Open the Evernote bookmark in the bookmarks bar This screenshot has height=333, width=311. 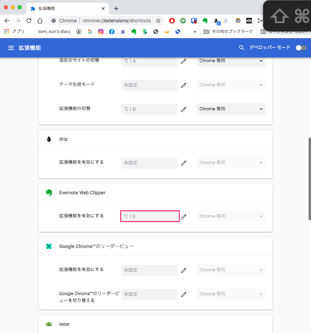coord(133,32)
